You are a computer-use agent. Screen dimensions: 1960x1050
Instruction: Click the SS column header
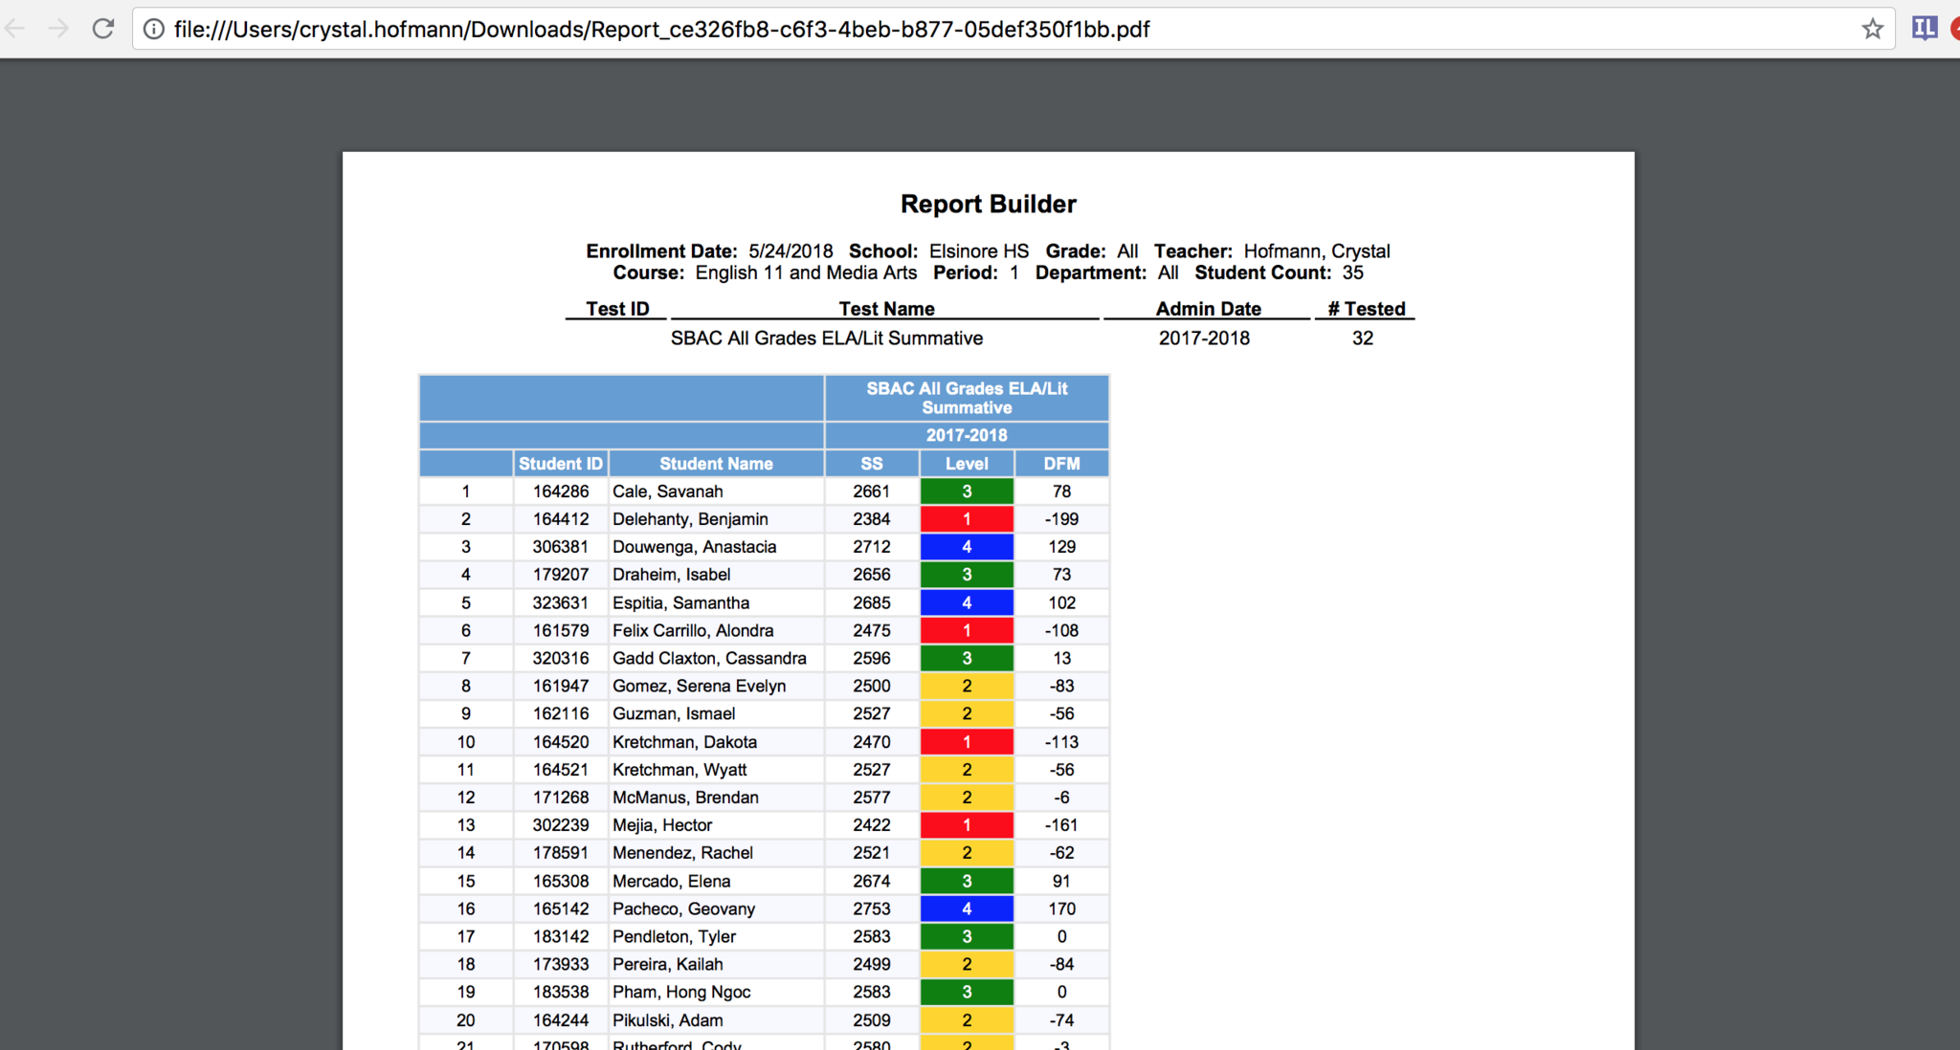point(871,464)
